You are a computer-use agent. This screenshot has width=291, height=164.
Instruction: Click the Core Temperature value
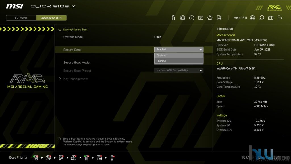point(257,87)
